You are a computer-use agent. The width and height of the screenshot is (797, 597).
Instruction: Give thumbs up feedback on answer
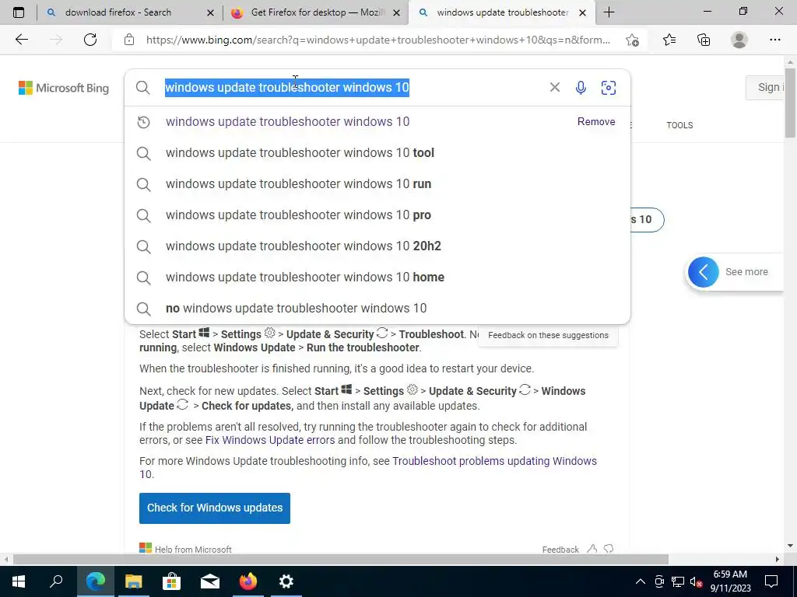tap(592, 549)
